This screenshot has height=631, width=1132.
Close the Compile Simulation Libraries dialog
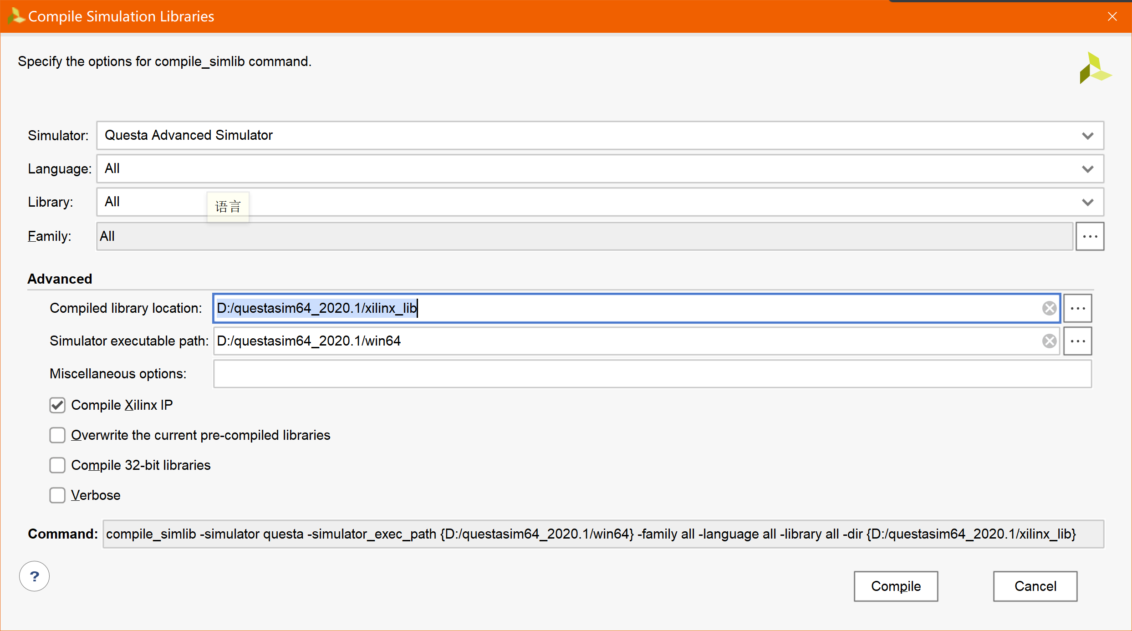click(x=1112, y=16)
